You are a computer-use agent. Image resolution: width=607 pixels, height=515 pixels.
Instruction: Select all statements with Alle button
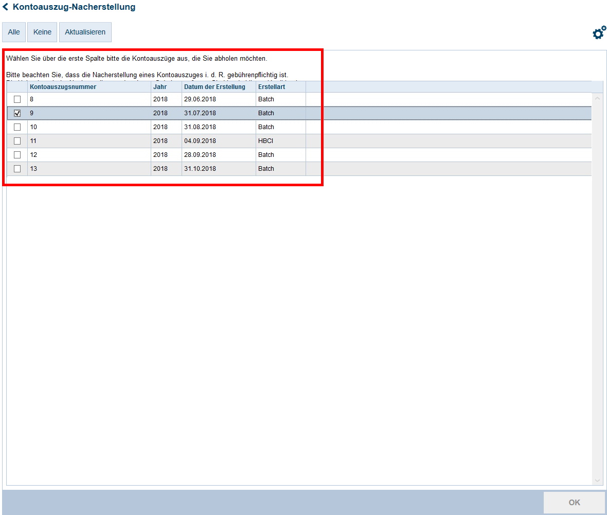(14, 32)
